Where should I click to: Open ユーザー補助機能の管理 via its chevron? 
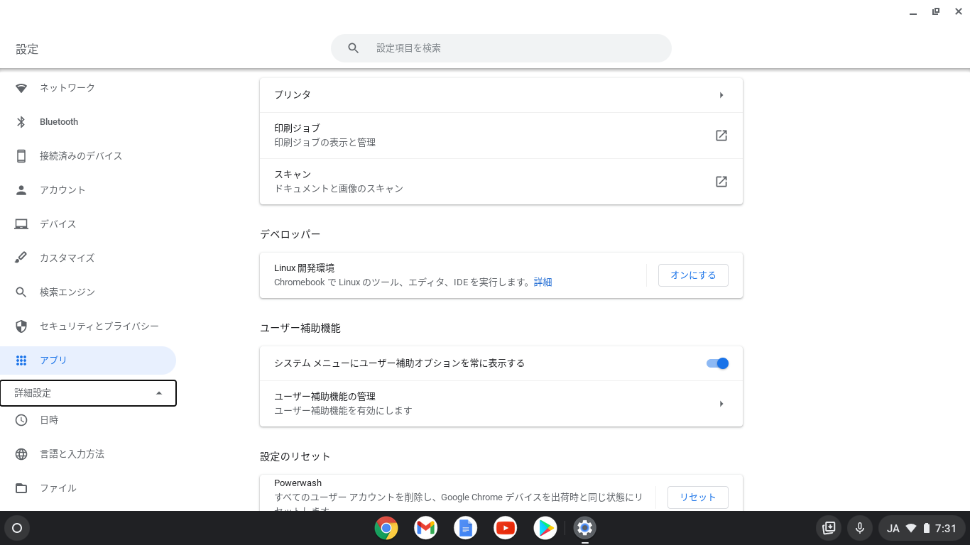pos(721,403)
